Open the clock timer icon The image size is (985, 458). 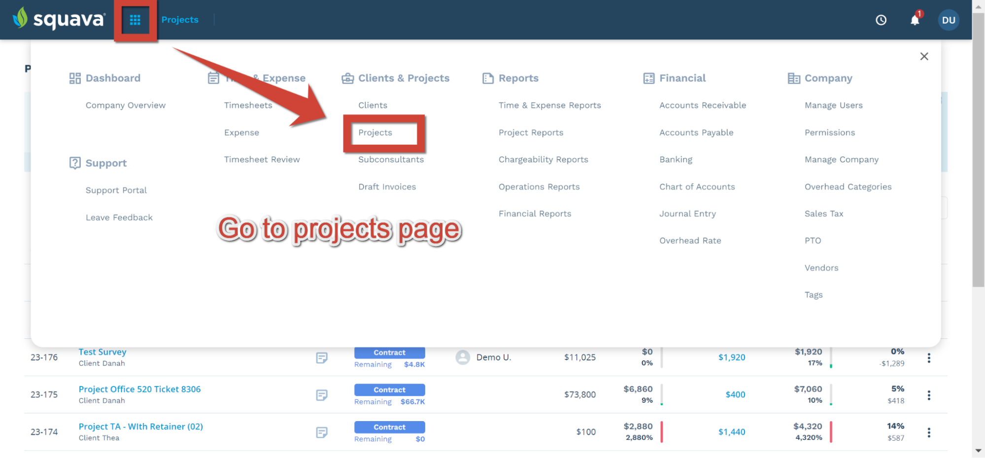[881, 20]
